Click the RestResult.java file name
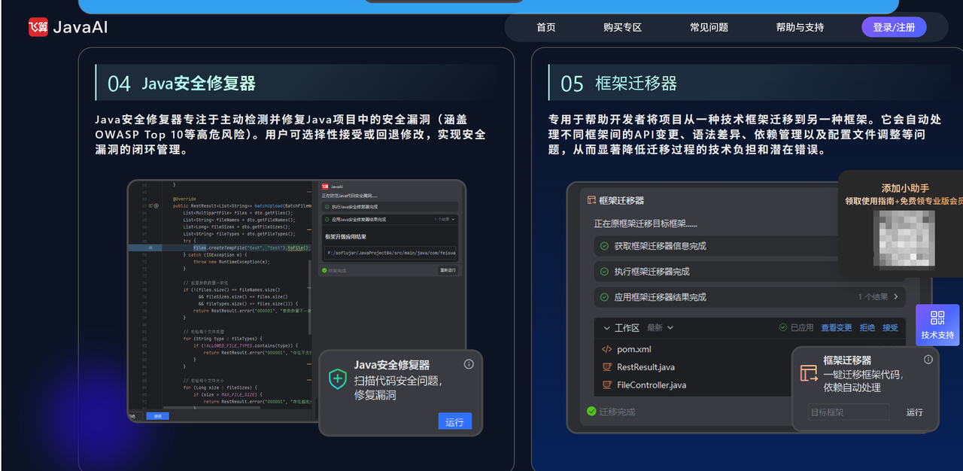This screenshot has height=471, width=963. pos(646,367)
